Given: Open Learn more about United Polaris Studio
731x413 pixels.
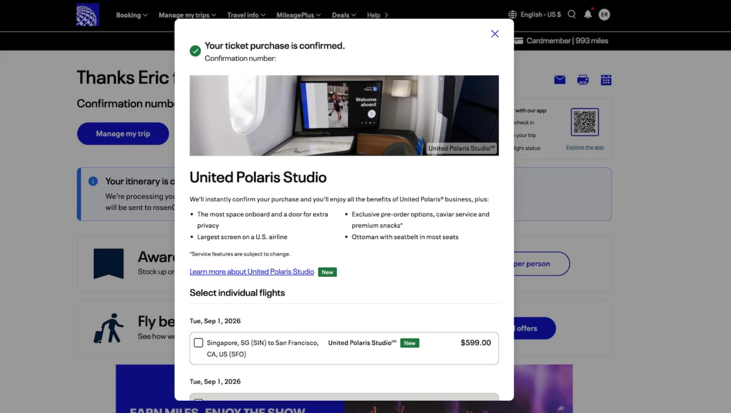Looking at the screenshot, I should click(x=252, y=272).
